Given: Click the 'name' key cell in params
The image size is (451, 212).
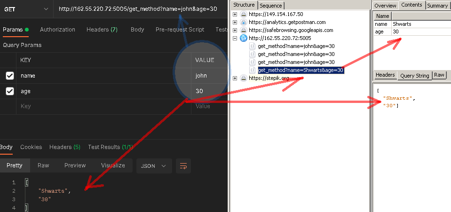Looking at the screenshot, I should point(103,76).
